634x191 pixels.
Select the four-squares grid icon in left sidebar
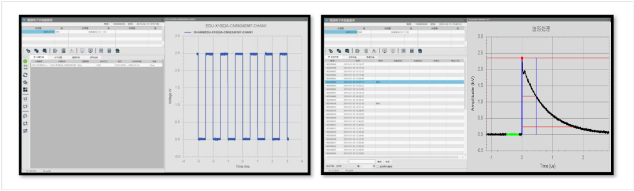point(25,90)
